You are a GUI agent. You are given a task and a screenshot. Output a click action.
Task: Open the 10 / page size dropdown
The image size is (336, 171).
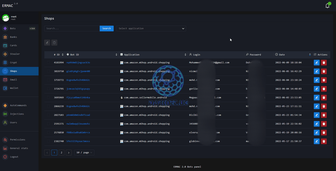(x=84, y=153)
